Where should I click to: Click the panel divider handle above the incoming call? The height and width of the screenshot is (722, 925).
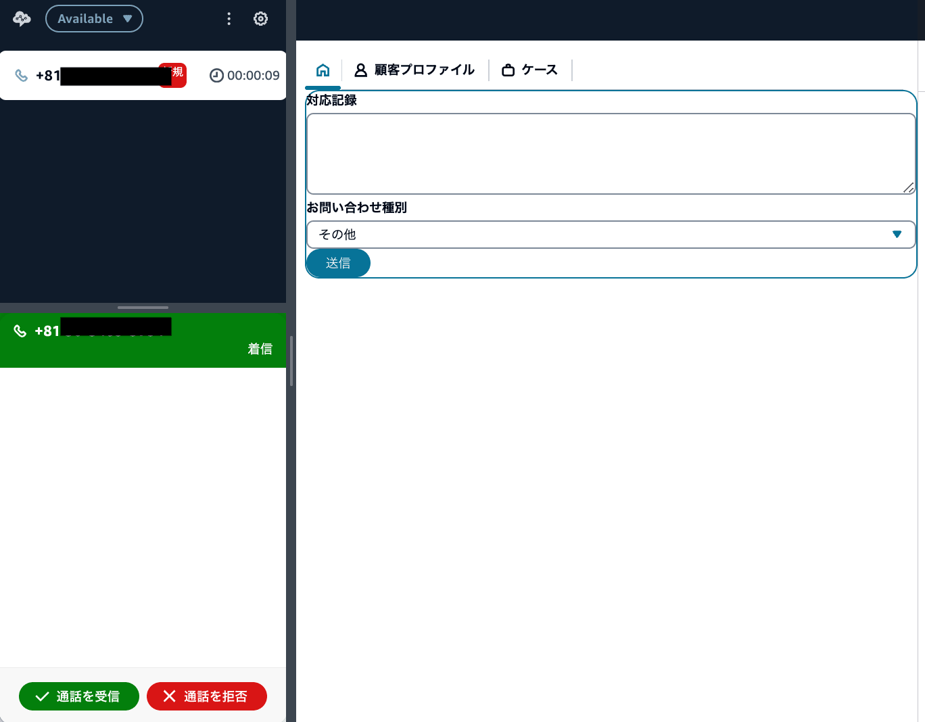[143, 308]
